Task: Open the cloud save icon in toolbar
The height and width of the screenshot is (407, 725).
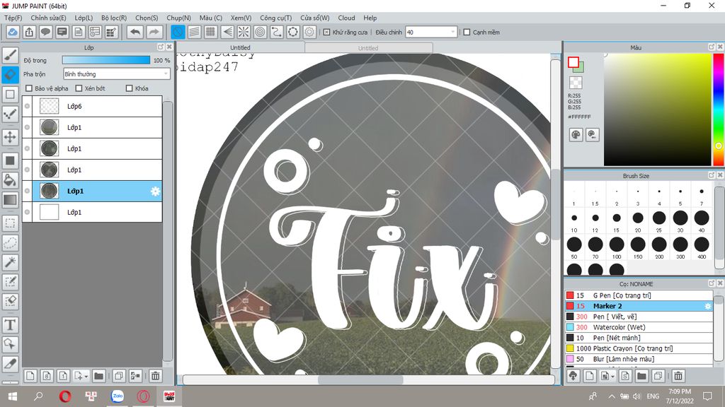Action: click(13, 33)
